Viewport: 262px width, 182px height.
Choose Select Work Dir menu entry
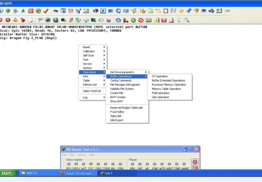(x=93, y=91)
